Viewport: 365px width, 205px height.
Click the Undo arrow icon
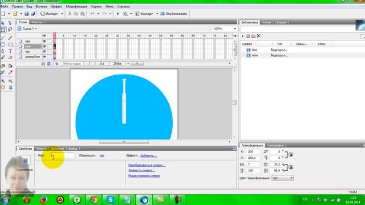click(x=92, y=14)
